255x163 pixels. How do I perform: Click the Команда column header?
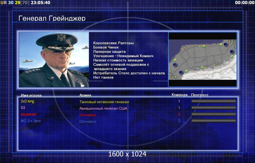(x=180, y=95)
